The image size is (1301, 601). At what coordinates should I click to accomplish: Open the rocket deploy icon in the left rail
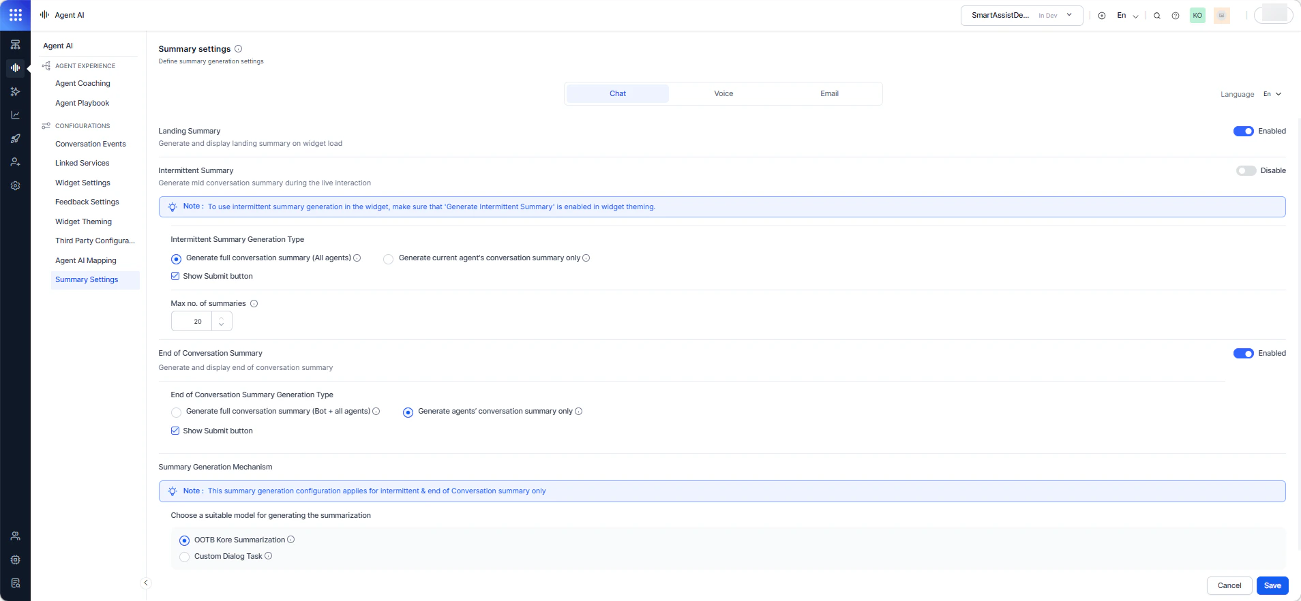pyautogui.click(x=15, y=138)
